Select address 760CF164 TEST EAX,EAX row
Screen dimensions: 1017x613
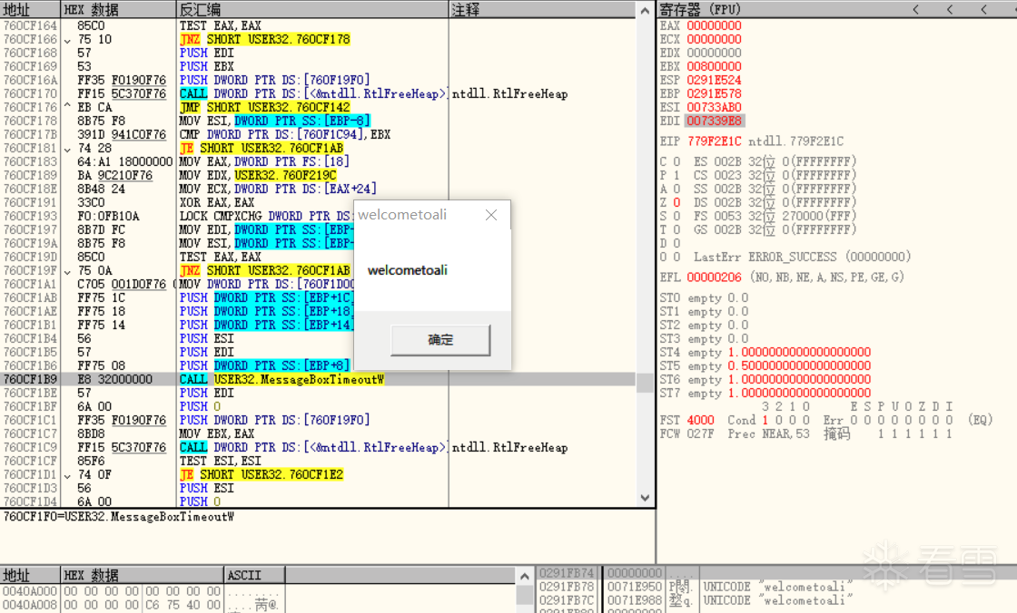[318, 25]
